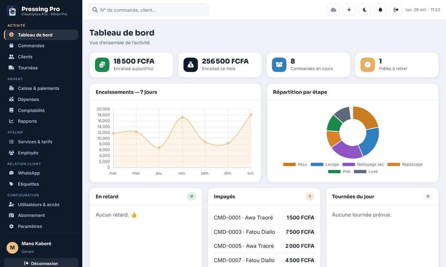Go to Caisse & paiements
The height and width of the screenshot is (267, 446).
(x=41, y=88)
